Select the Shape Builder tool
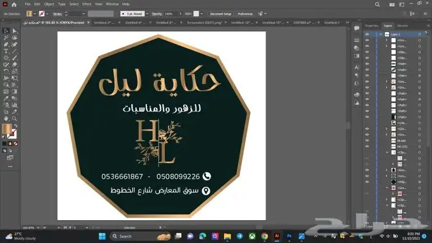Image resolution: width=432 pixels, height=243 pixels. [x=6, y=84]
